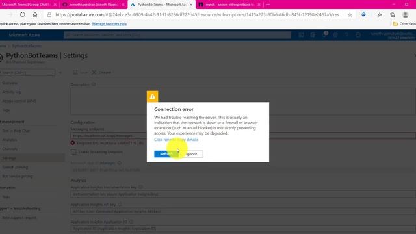Open Access control (IAM) in sidebar
The image size is (416, 234).
[x=19, y=101]
